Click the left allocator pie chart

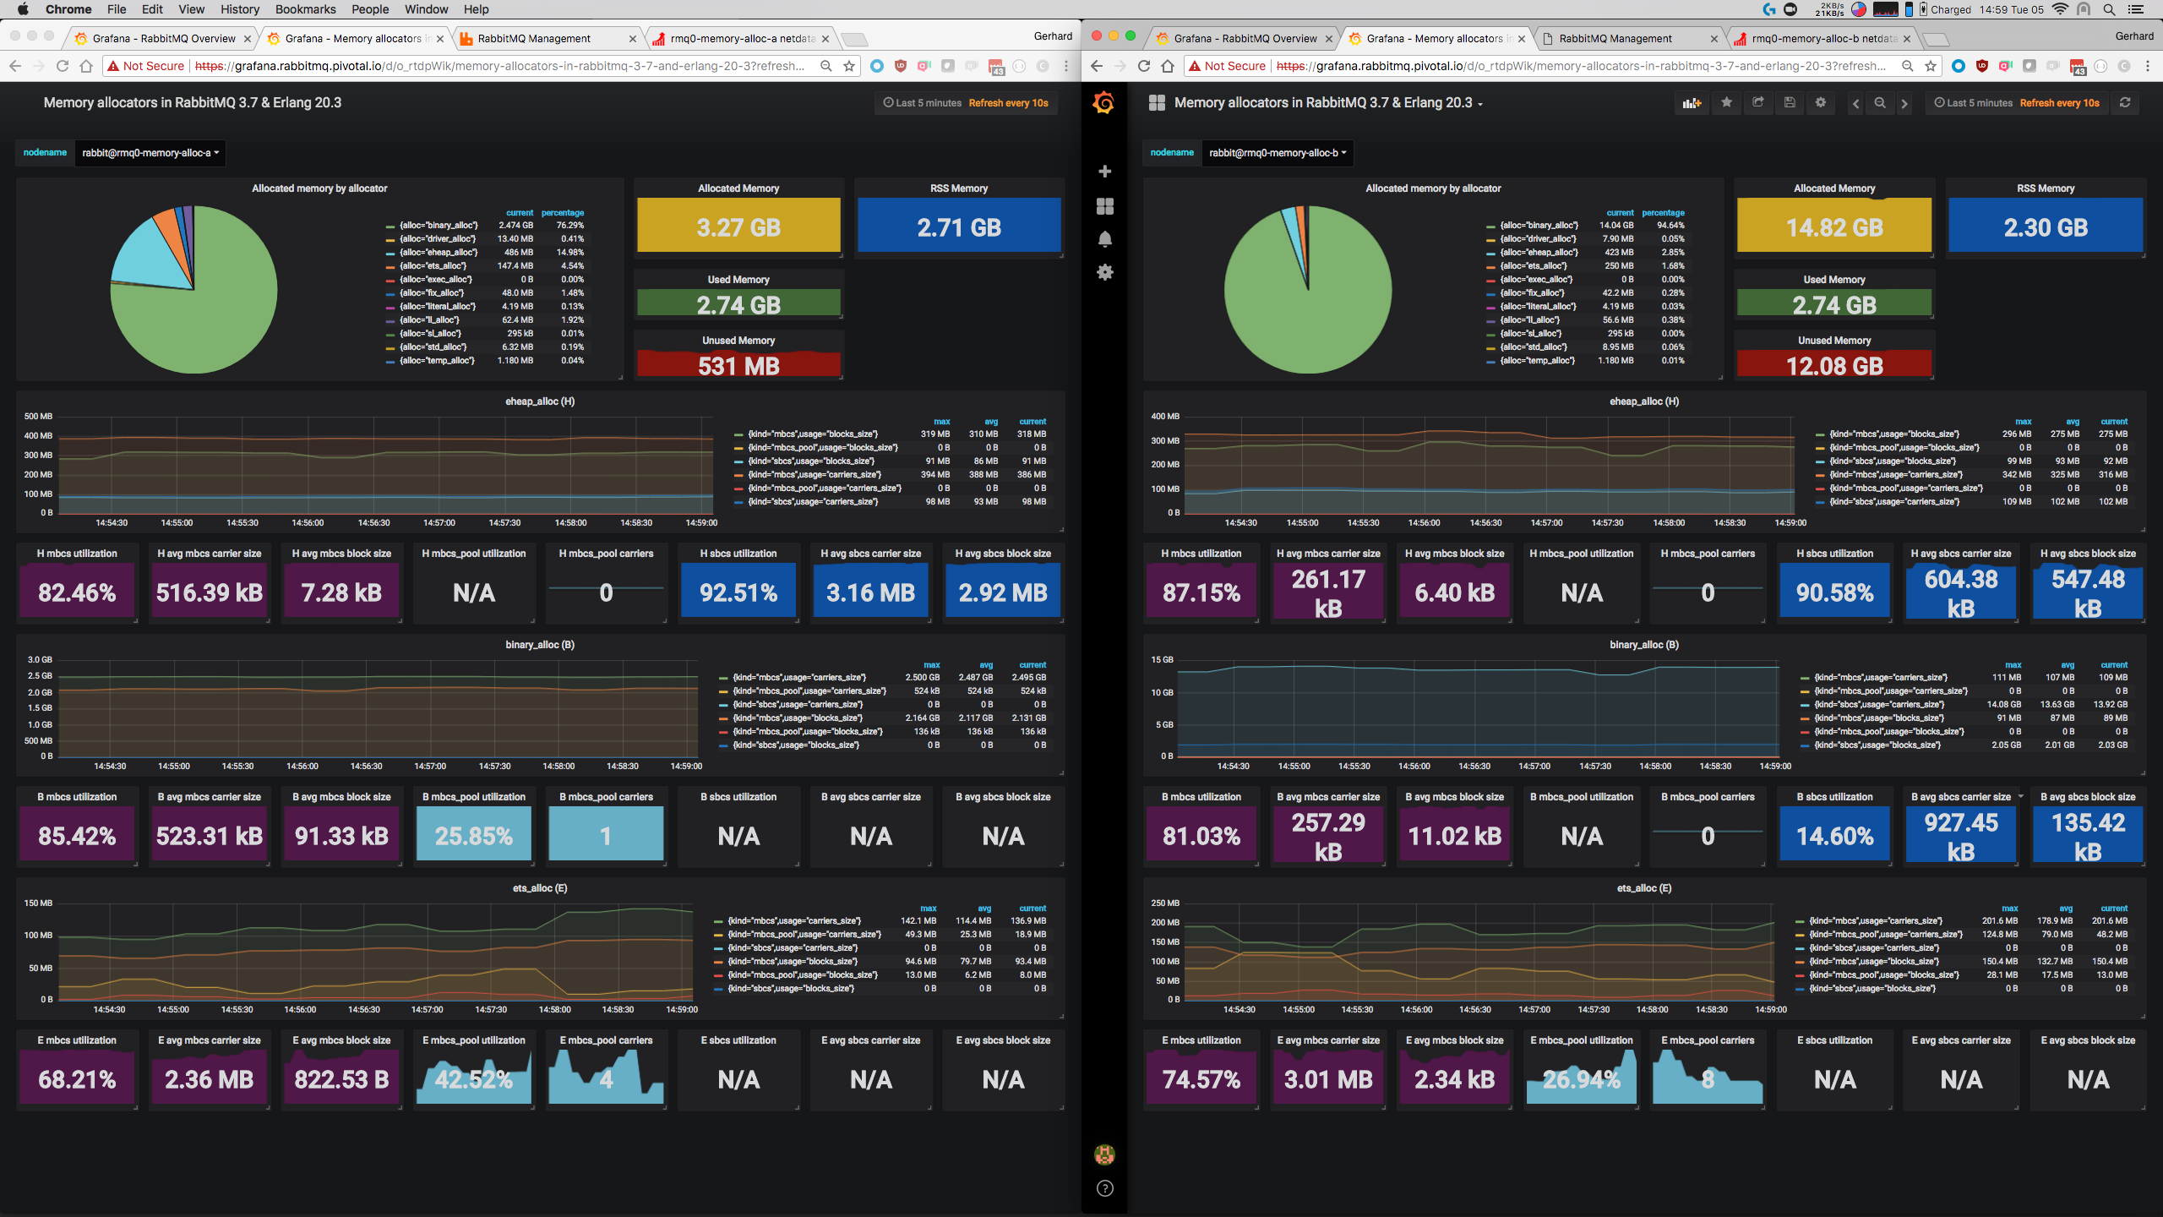pos(193,290)
